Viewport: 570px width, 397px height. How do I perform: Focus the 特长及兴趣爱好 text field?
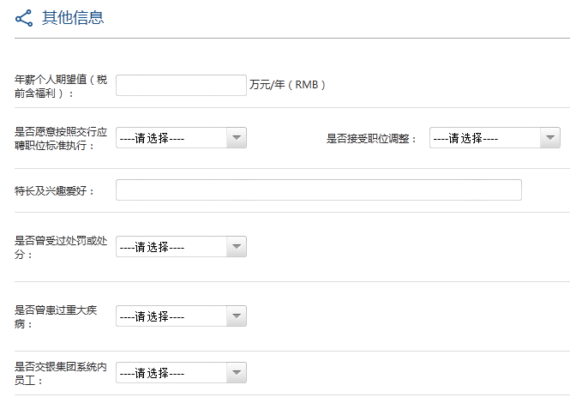coord(319,189)
